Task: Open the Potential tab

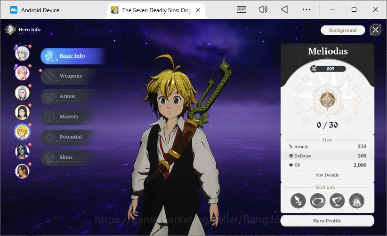Action: (69, 137)
